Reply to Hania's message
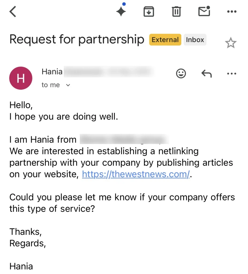Image resolution: width=248 pixels, height=274 pixels. [x=206, y=73]
